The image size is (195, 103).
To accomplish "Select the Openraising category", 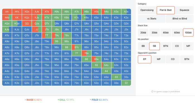I will pos(147,10).
